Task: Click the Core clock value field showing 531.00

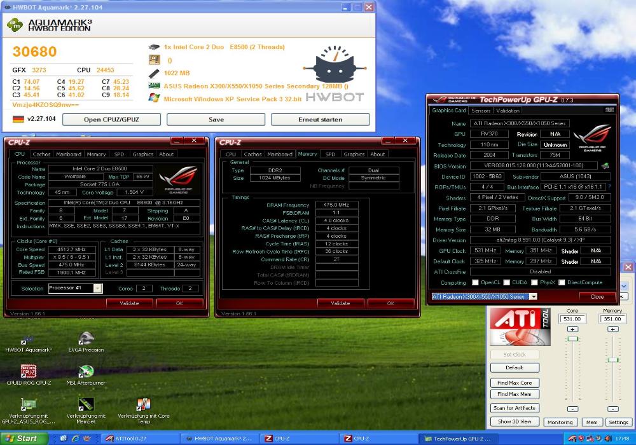Action: click(x=572, y=319)
